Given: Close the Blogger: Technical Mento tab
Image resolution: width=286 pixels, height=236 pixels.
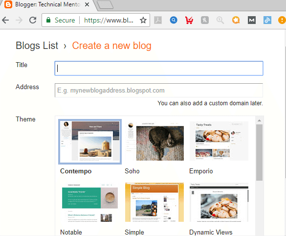Looking at the screenshot, I should [87, 4].
